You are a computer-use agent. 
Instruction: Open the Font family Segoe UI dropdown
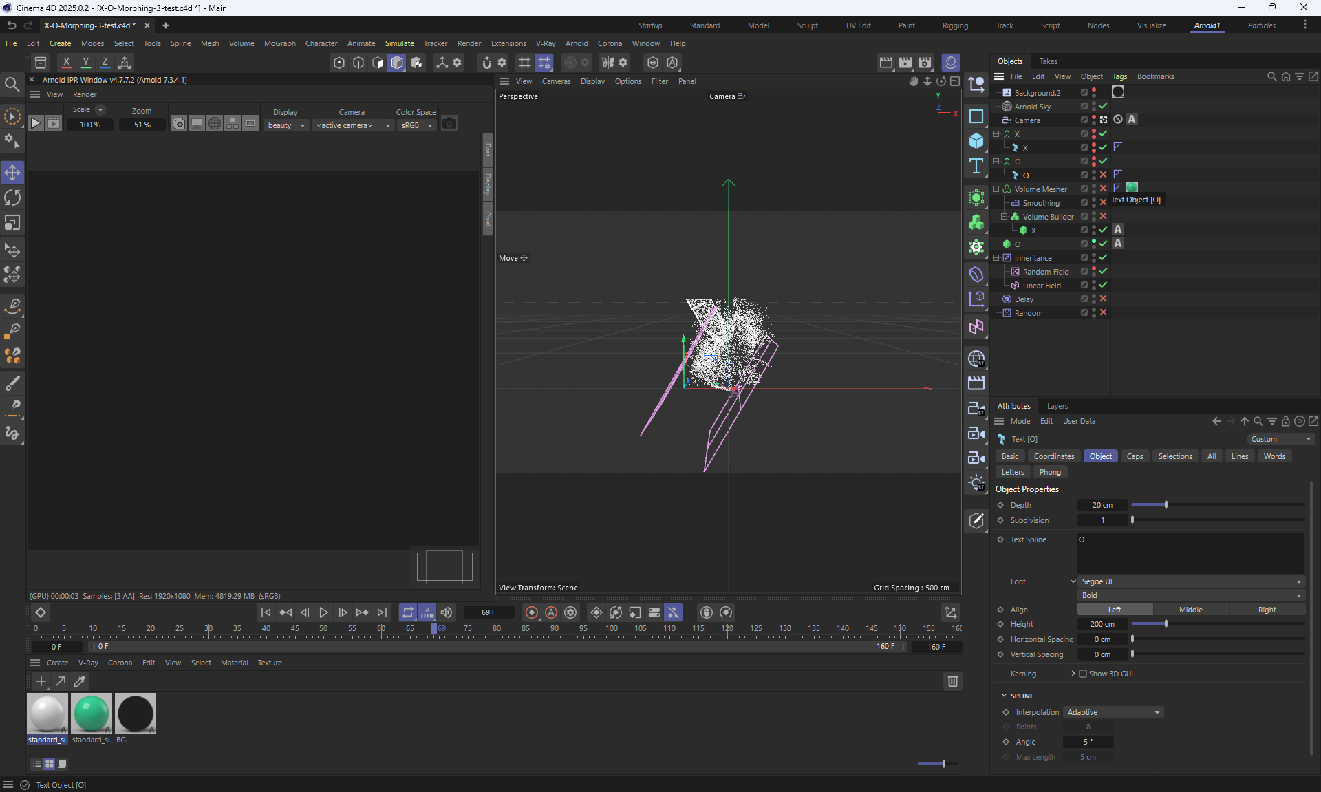tap(1190, 581)
